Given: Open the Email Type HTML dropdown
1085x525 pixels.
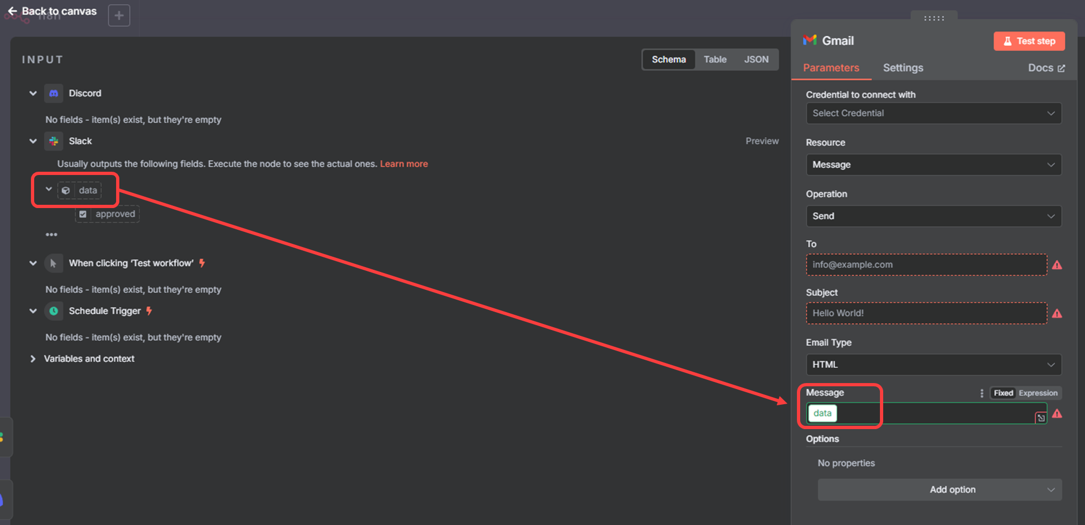Looking at the screenshot, I should 934,365.
